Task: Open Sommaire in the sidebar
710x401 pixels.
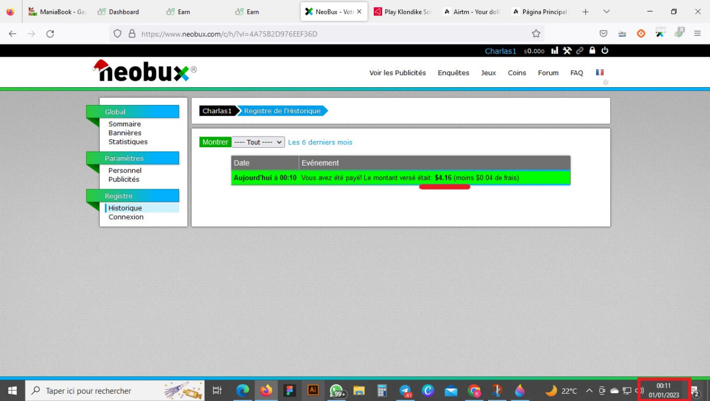Action: pos(125,124)
